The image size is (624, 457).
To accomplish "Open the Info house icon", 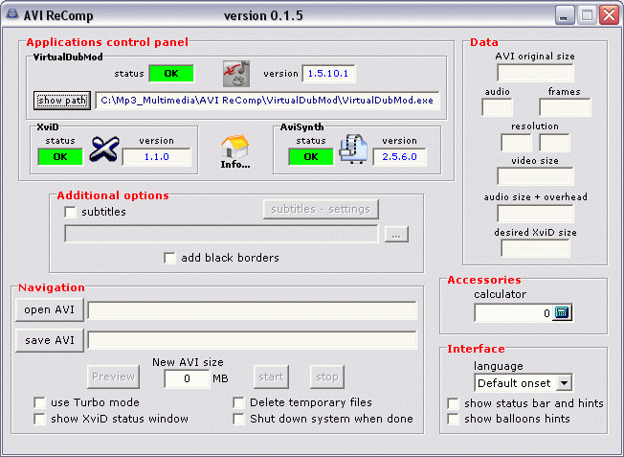I will [x=235, y=147].
